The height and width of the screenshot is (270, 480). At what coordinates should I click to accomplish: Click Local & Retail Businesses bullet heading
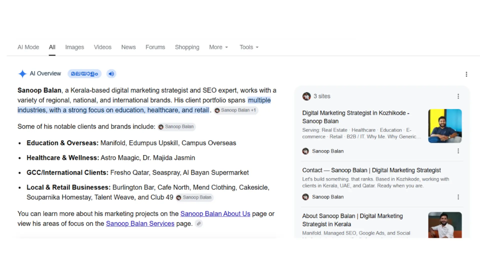coord(68,187)
